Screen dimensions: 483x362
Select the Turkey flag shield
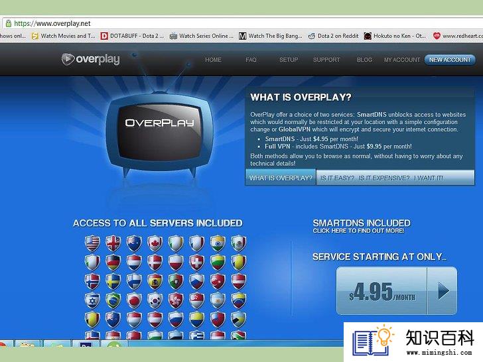pos(218,282)
